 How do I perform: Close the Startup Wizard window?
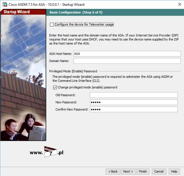(179, 5)
